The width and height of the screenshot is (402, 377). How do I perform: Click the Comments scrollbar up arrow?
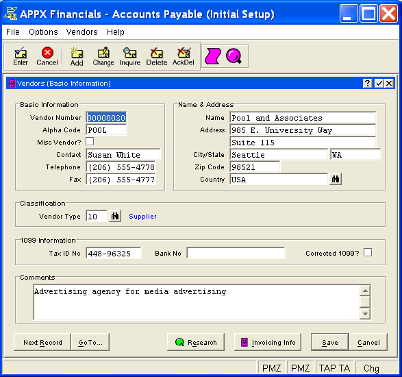pos(365,291)
